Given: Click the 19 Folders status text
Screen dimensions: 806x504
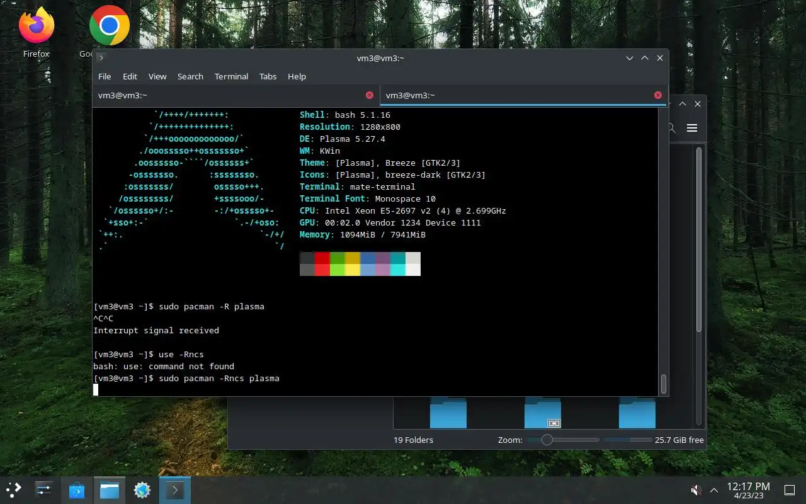Looking at the screenshot, I should coord(414,440).
